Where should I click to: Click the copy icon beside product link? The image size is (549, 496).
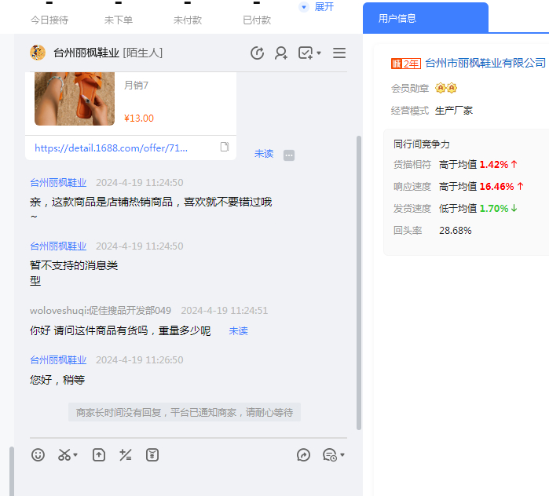pos(225,147)
